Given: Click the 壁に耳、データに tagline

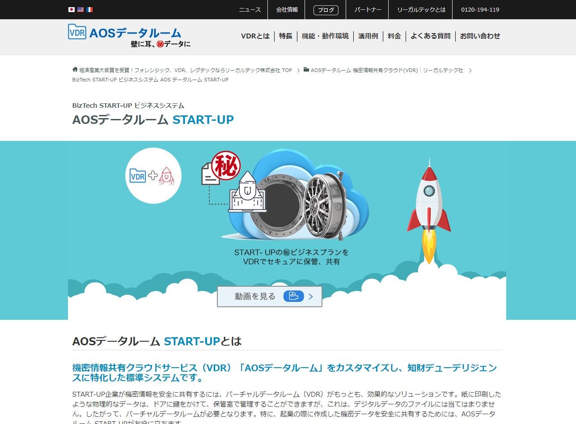Looking at the screenshot, I should tap(161, 44).
